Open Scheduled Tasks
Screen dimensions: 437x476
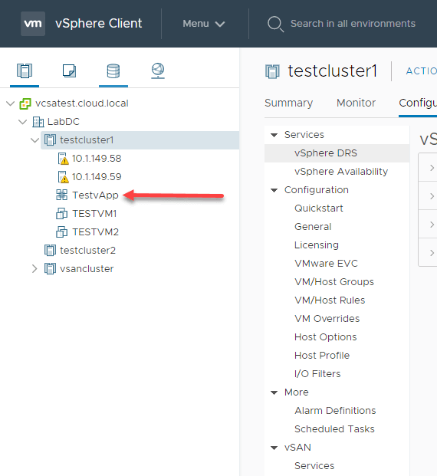pyautogui.click(x=334, y=429)
